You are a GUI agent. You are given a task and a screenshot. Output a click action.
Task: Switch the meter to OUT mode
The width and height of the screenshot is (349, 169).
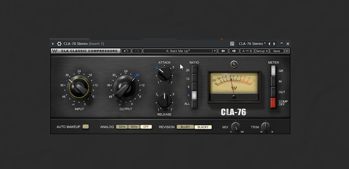pos(273,92)
